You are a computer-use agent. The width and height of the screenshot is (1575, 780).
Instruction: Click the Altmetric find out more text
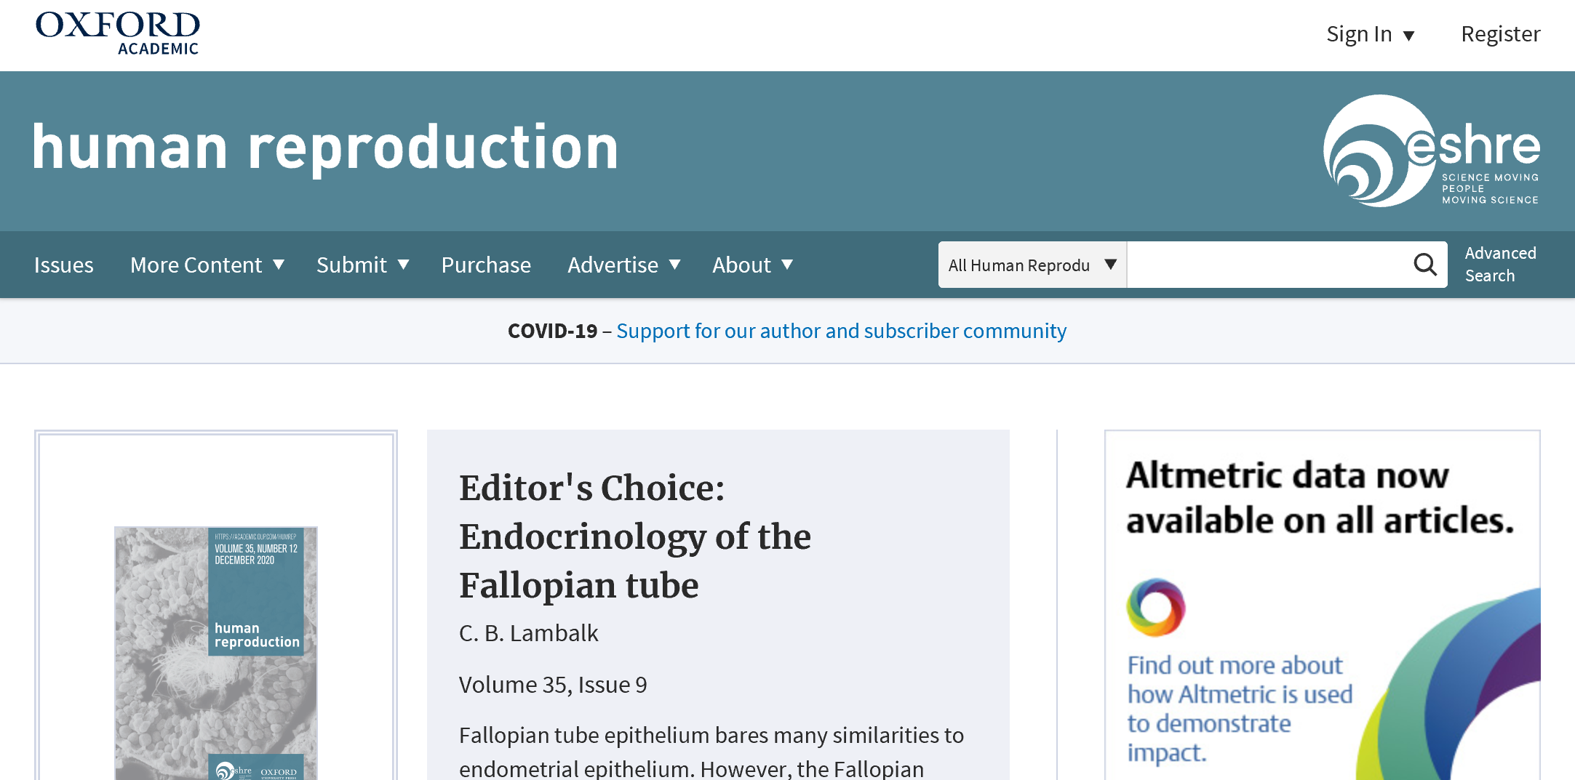pyautogui.click(x=1240, y=709)
